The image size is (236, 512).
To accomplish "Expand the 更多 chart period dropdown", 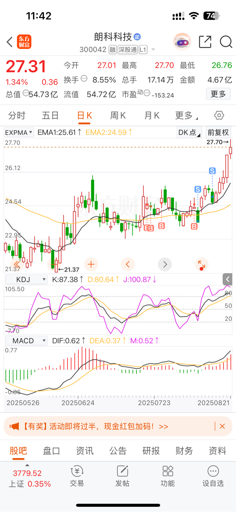I will 187,115.
